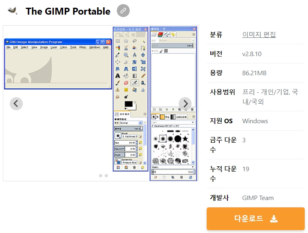The height and width of the screenshot is (233, 308).
Task: Open the Colors menu
Action: click(x=63, y=47)
